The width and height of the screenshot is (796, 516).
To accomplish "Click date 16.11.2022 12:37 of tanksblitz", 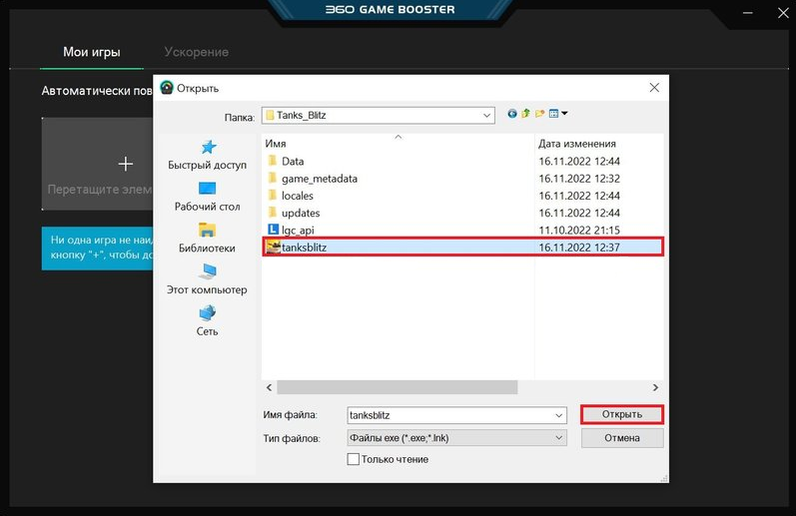I will click(x=579, y=248).
